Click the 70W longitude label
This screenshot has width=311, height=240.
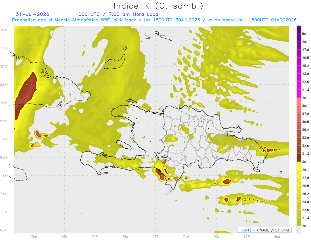coord(216,236)
